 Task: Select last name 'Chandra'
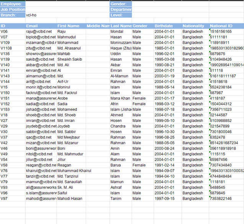click(121, 127)
